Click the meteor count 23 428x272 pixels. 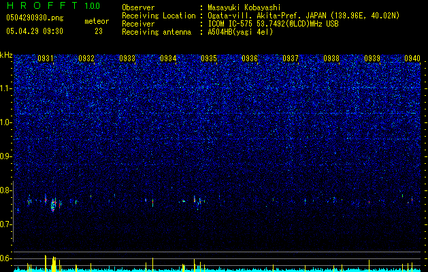click(x=99, y=31)
